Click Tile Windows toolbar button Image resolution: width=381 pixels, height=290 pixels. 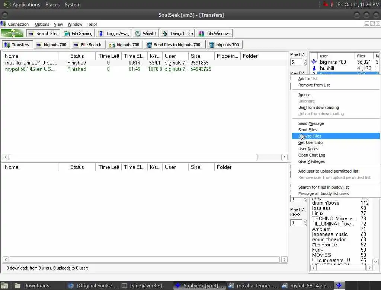tap(214, 33)
